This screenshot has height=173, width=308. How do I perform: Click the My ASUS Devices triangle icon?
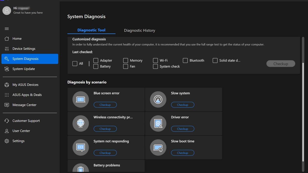click(x=7, y=85)
